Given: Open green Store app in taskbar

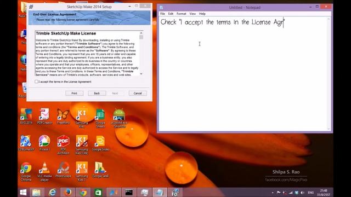Looking at the screenshot, I should 98,192.
